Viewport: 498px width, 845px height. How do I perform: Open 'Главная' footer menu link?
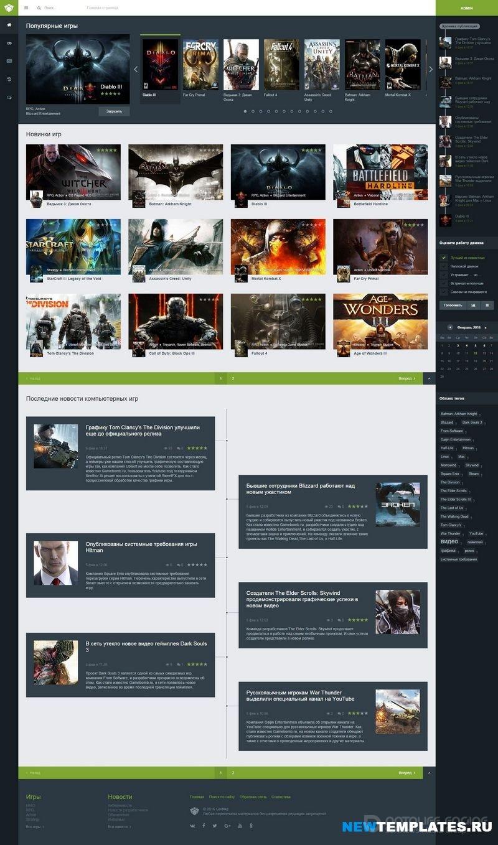(197, 797)
